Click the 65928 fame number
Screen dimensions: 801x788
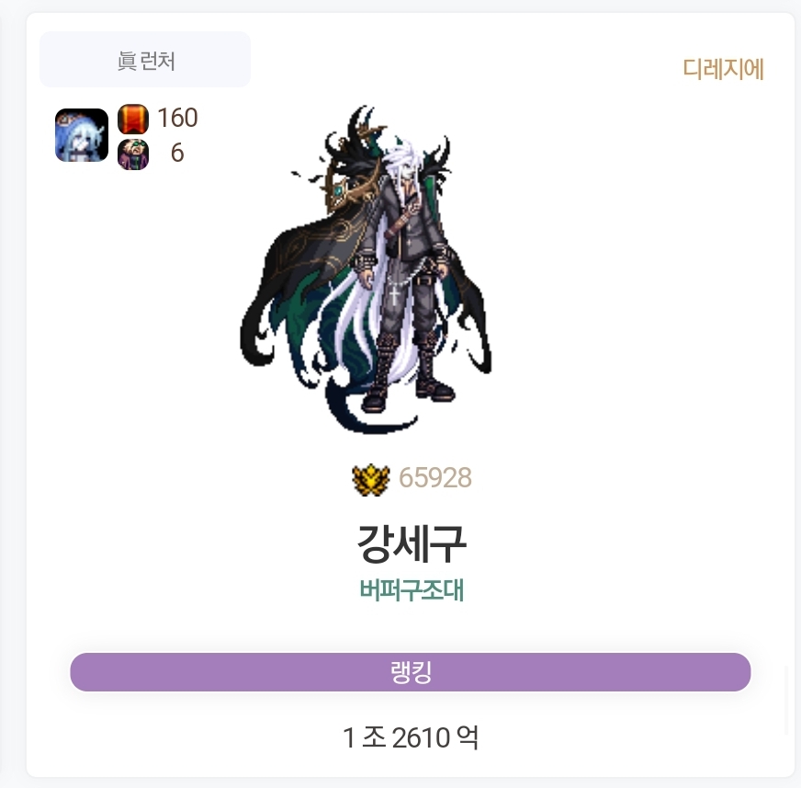pyautogui.click(x=435, y=478)
